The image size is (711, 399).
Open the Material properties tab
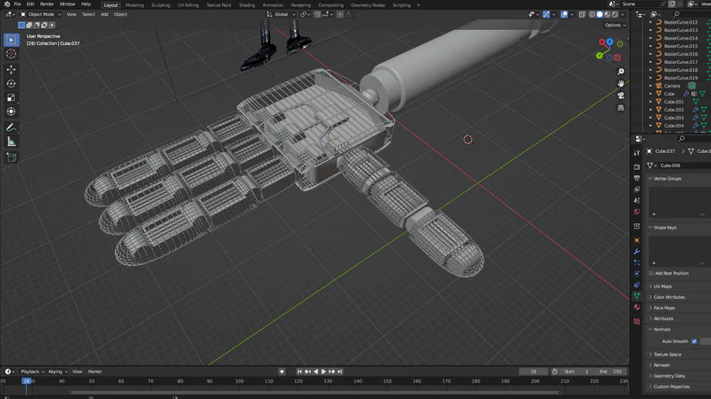tap(637, 308)
